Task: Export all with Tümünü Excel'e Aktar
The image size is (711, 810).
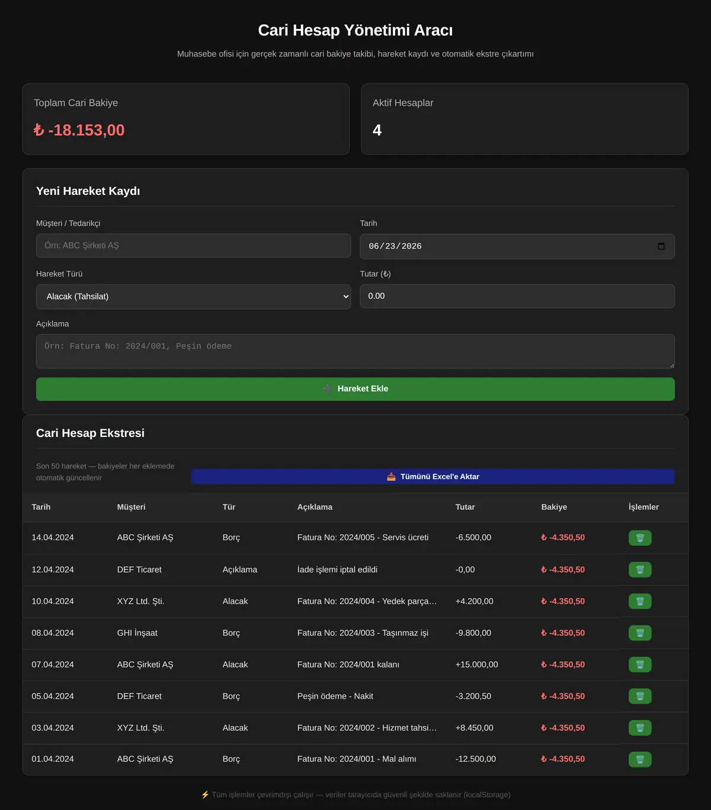Action: tap(433, 477)
